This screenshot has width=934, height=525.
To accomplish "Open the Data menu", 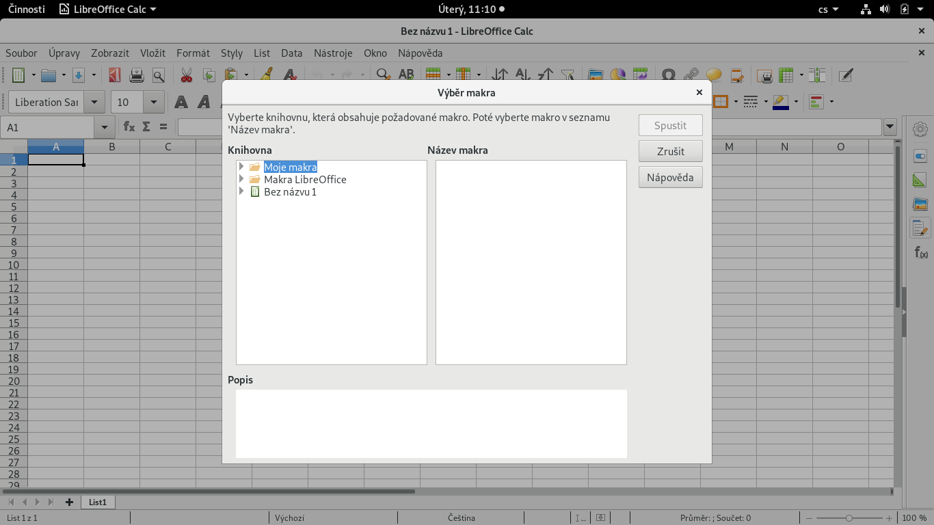I will click(291, 53).
